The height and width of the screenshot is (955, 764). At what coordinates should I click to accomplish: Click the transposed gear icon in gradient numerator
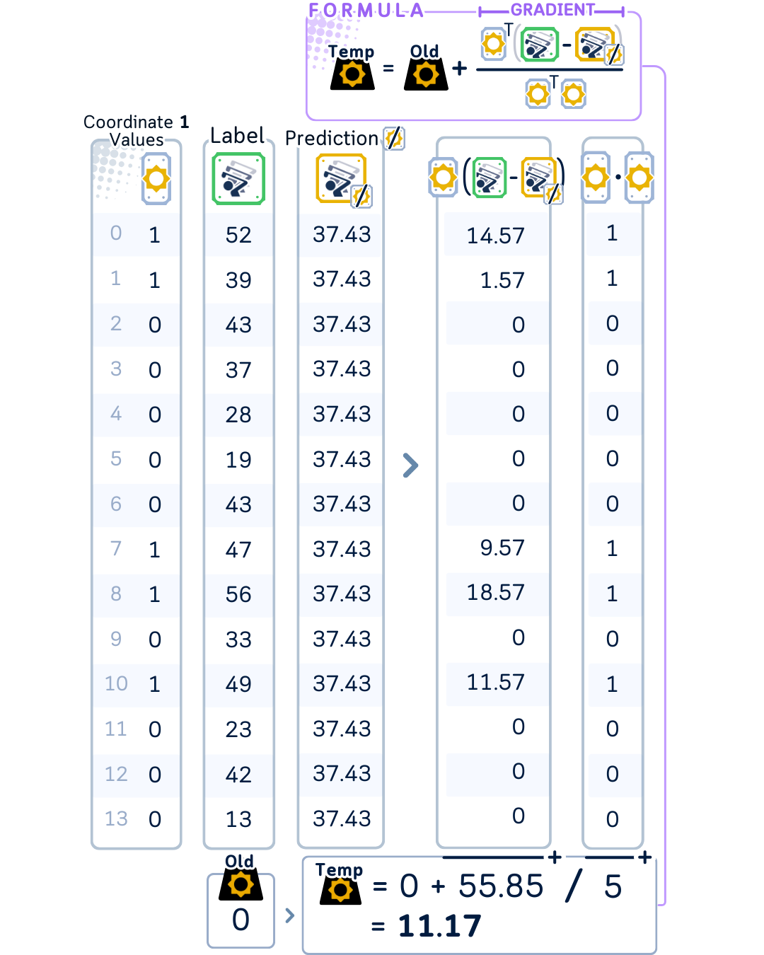pyautogui.click(x=494, y=44)
